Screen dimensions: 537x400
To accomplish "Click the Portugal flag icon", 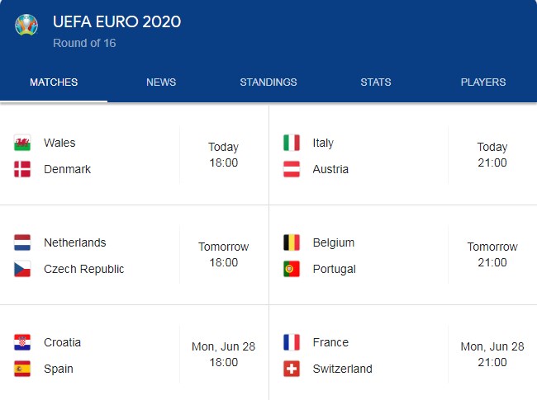I will coord(292,269).
